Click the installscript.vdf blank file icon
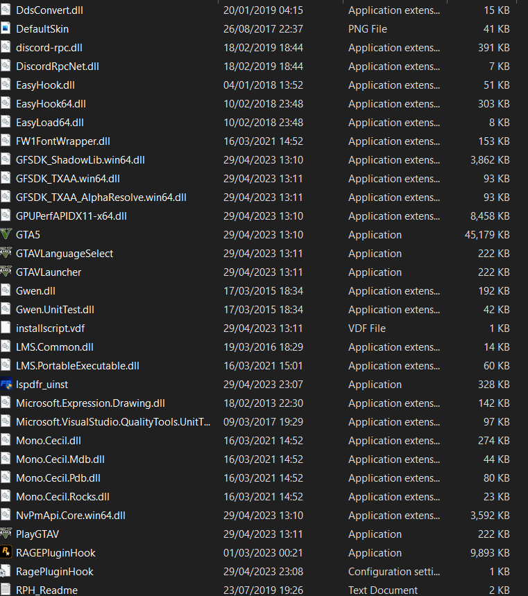The width and height of the screenshot is (528, 596). point(6,328)
